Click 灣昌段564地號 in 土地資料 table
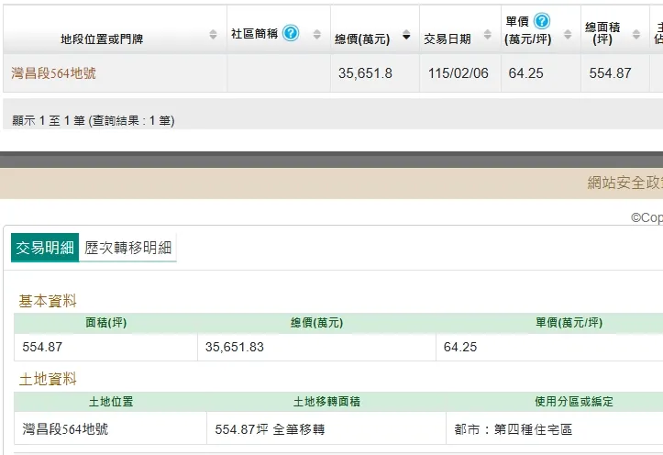Viewport: 663px width, 455px height. (65, 429)
